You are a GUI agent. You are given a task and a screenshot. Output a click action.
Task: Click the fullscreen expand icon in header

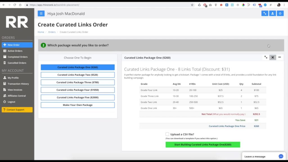coord(265,13)
